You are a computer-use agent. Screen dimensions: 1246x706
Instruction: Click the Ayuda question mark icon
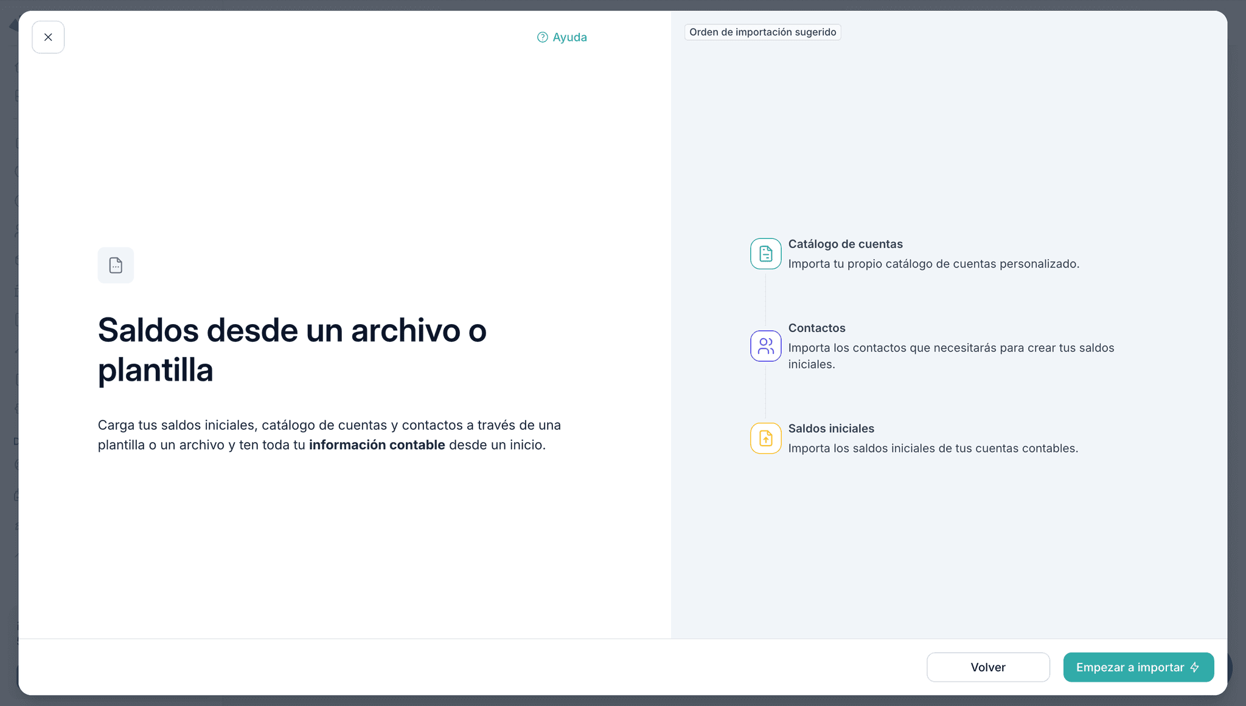tap(542, 37)
